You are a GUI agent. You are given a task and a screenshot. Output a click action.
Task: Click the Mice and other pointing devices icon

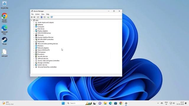[36, 44]
